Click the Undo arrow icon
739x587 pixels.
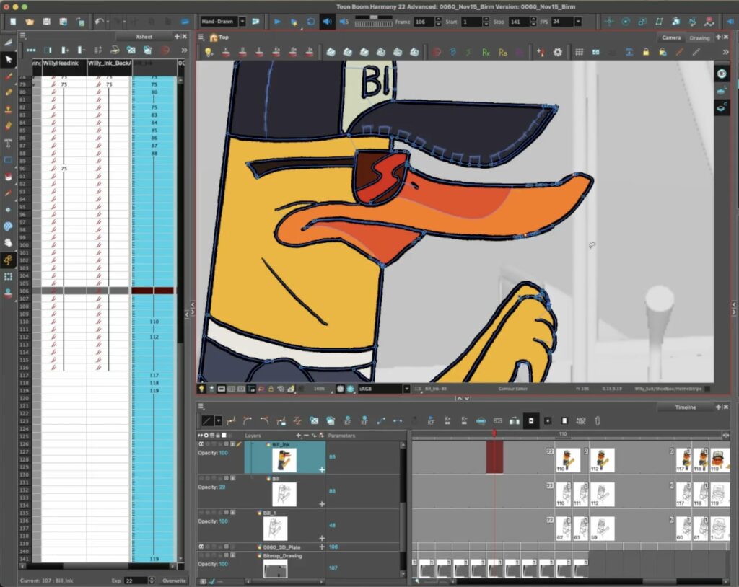tap(99, 22)
